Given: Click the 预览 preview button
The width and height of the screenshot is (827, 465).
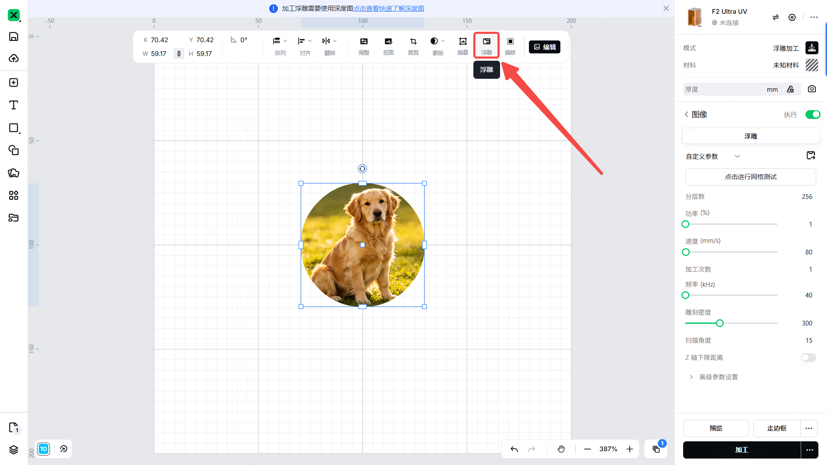Looking at the screenshot, I should [x=716, y=428].
